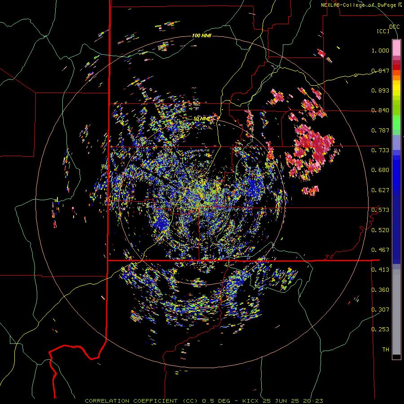The image size is (404, 404).
Task: Click the 0.787 legend value
Action: click(x=380, y=130)
